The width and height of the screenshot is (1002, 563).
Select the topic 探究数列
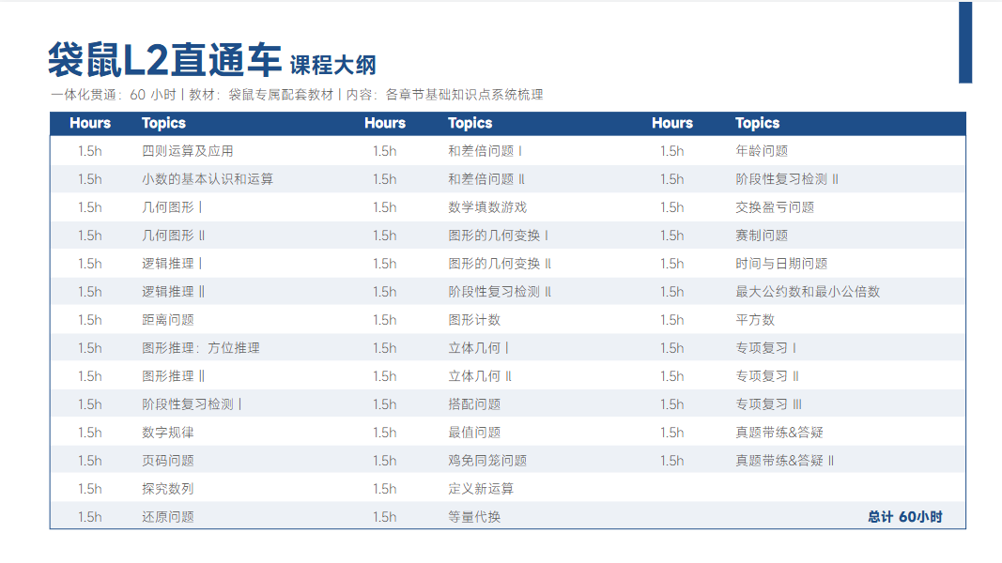(167, 488)
